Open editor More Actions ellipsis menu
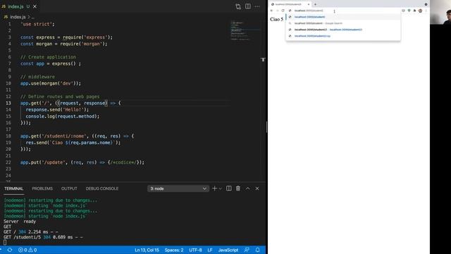451x254 pixels. (x=257, y=6)
